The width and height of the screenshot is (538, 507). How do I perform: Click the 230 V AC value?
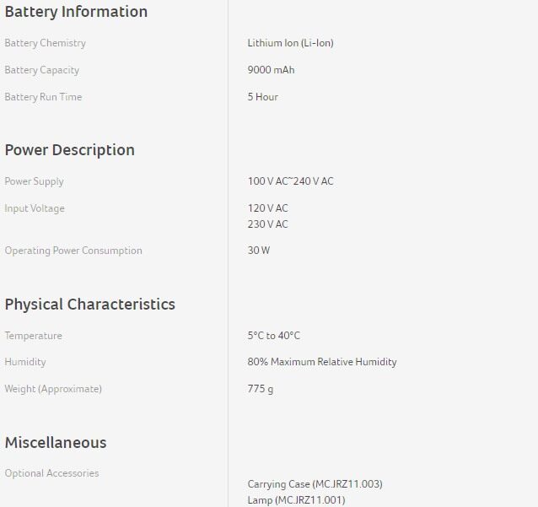[267, 224]
